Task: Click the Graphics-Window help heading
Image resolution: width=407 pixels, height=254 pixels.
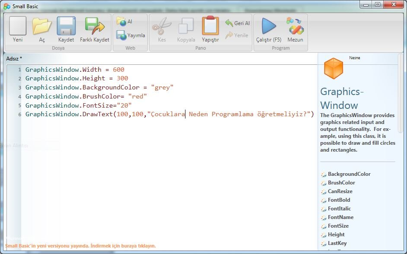Action: coord(342,98)
